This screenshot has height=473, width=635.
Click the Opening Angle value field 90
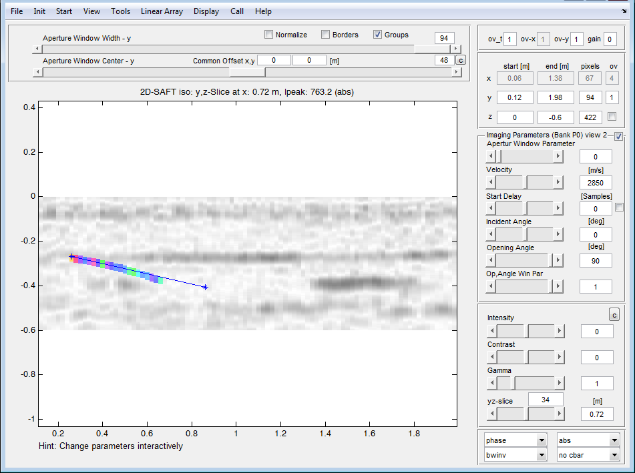596,261
